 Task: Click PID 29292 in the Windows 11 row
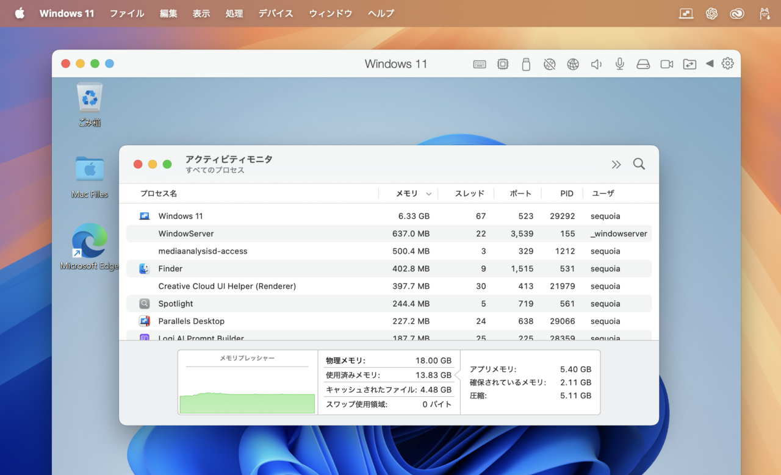pos(563,216)
